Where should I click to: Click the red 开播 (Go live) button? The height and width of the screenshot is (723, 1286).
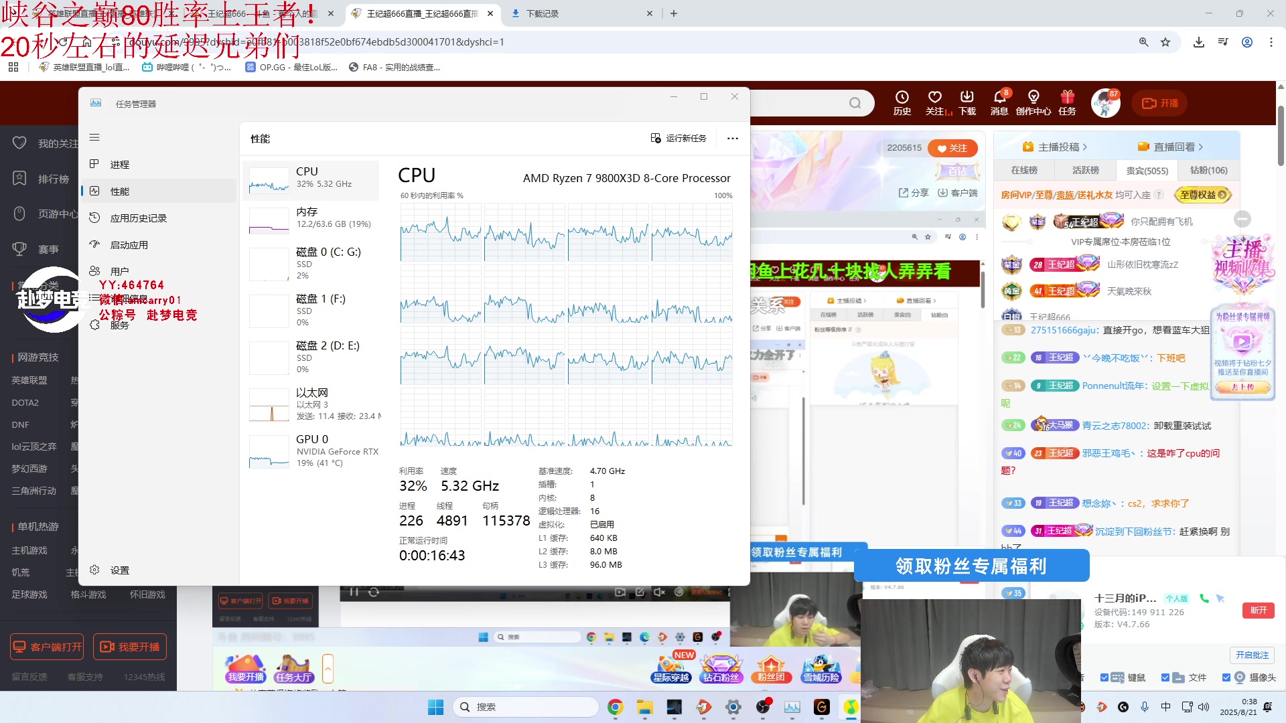tap(1160, 103)
